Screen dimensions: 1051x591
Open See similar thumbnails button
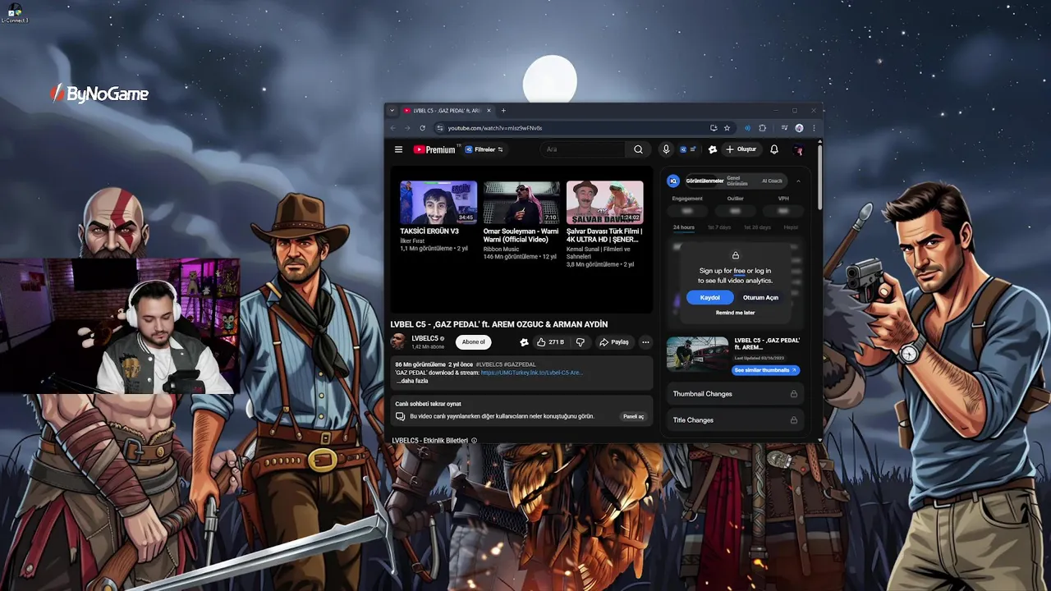764,370
